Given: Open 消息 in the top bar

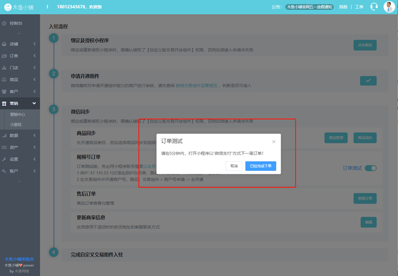Looking at the screenshot, I should pos(343,7).
